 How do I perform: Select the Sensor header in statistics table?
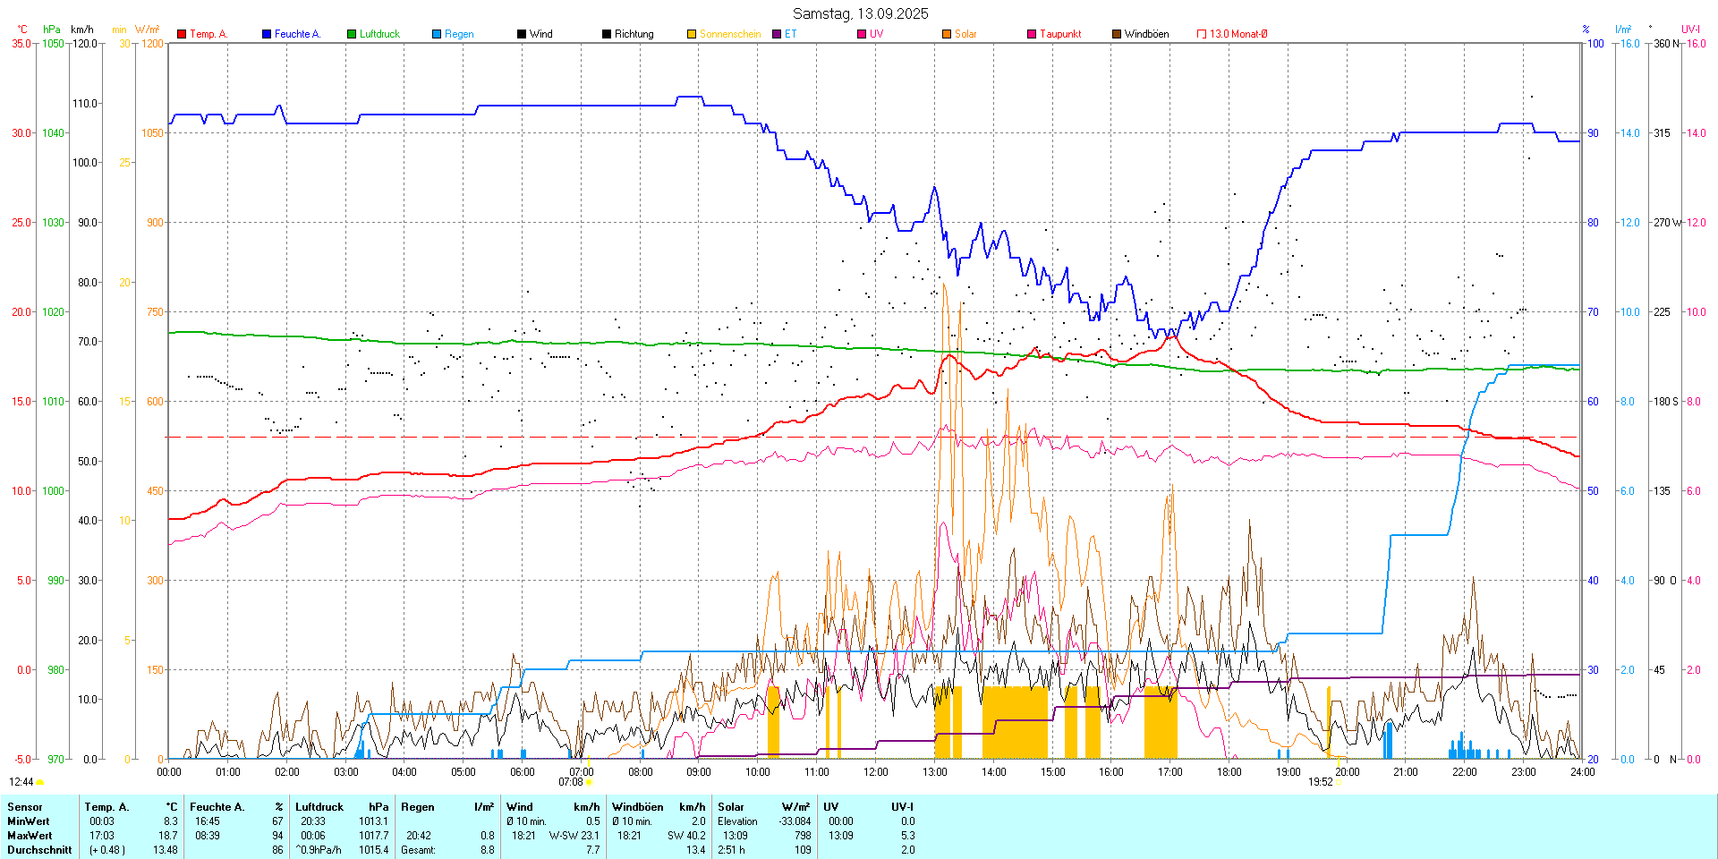pyautogui.click(x=25, y=807)
